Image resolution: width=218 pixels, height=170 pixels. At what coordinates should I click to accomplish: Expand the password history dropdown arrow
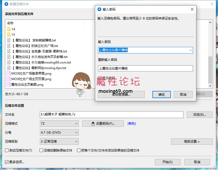point(191,50)
